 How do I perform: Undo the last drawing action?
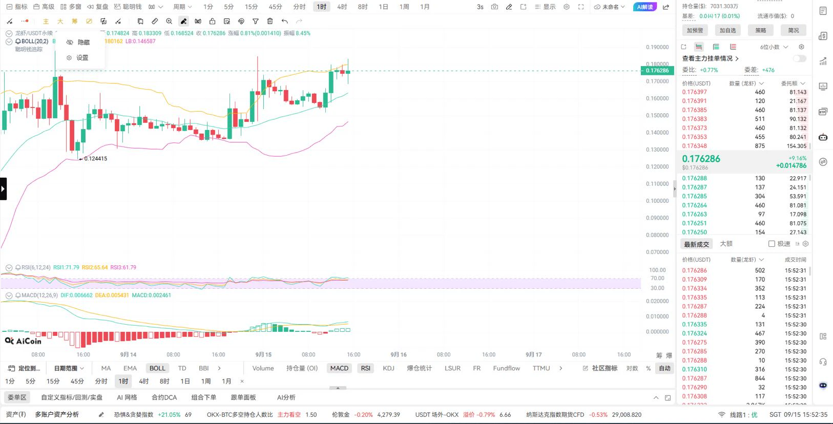click(285, 22)
